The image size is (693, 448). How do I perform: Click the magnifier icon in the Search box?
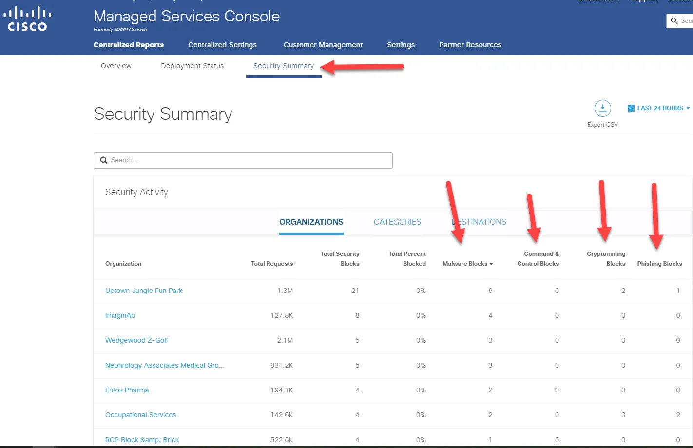click(x=104, y=160)
